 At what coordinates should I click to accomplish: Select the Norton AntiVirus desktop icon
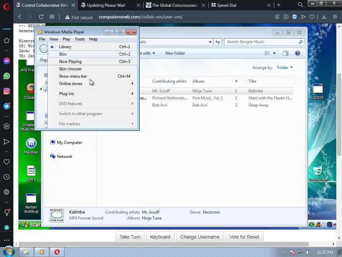[31, 203]
